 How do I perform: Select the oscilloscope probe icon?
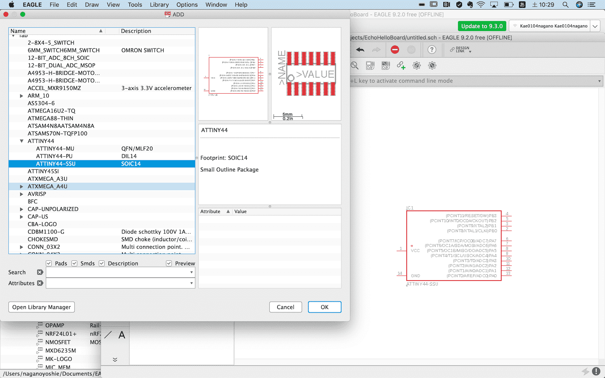point(386,66)
